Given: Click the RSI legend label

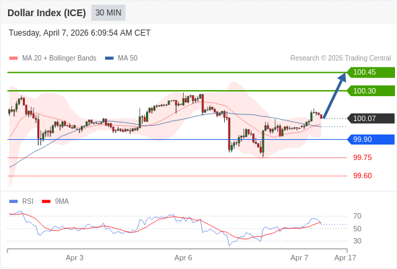Looking at the screenshot, I should pos(28,202).
